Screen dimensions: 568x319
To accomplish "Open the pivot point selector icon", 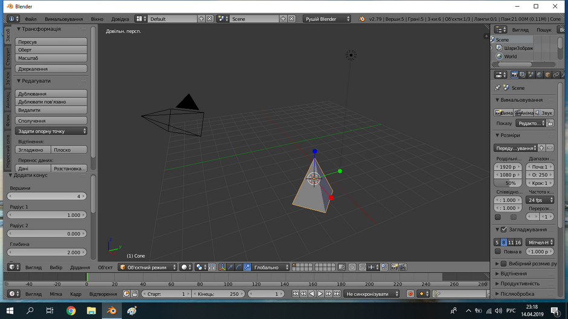I will pyautogui.click(x=201, y=267).
